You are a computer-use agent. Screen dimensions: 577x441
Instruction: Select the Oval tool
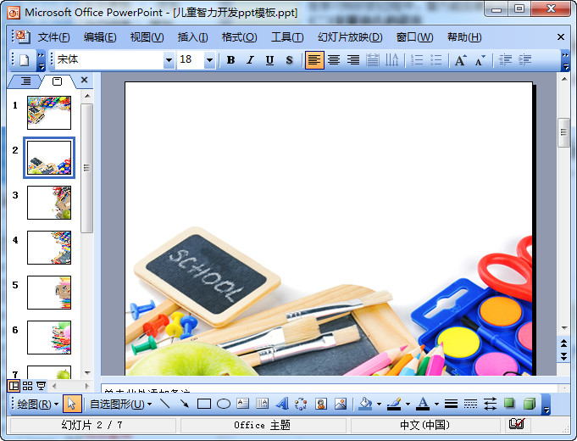click(224, 404)
